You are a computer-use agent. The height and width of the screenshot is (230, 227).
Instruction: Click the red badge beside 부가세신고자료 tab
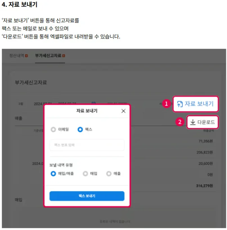pos(64,55)
